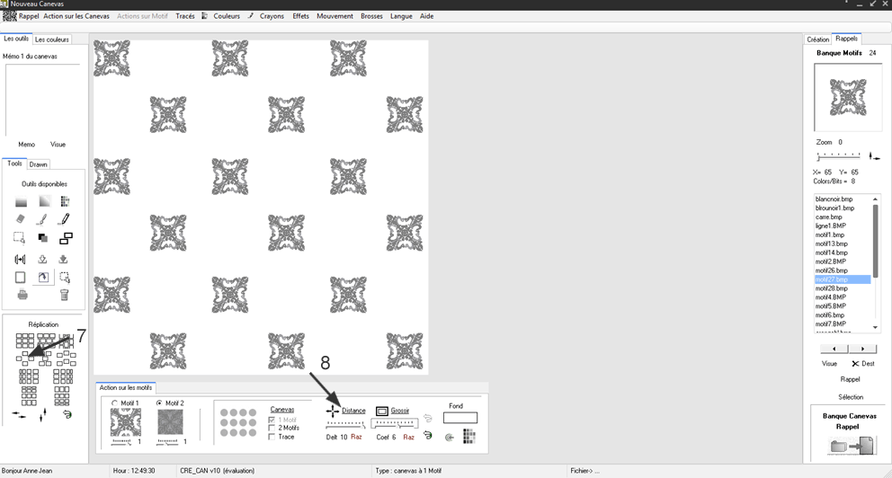The width and height of the screenshot is (892, 478).
Task: Click the green undo arrow in Réplication
Action: click(x=67, y=414)
